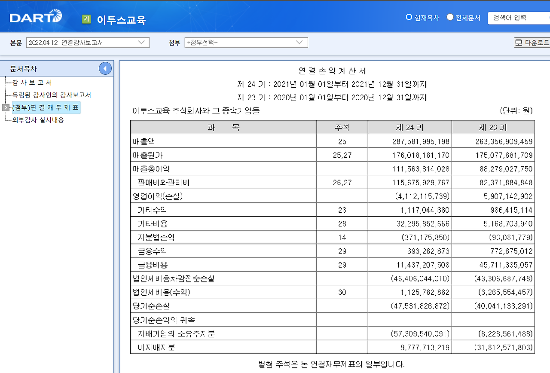Click the value 263,356,909,459
The height and width of the screenshot is (373, 550).
pos(504,141)
